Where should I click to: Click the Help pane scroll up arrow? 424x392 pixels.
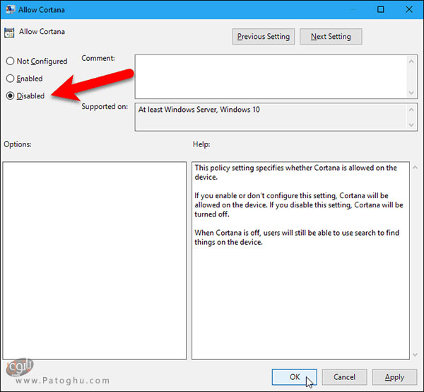[x=415, y=167]
